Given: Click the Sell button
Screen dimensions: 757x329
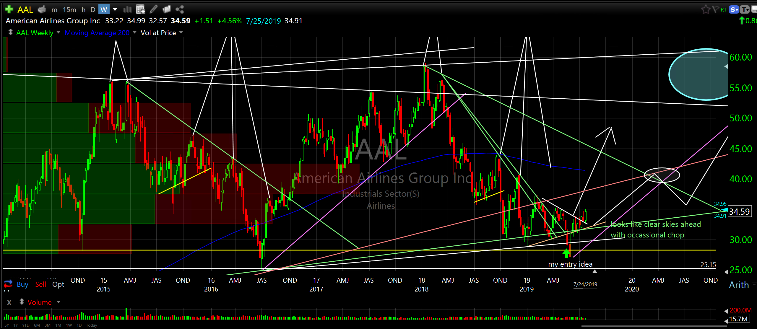Looking at the screenshot, I should [x=40, y=284].
